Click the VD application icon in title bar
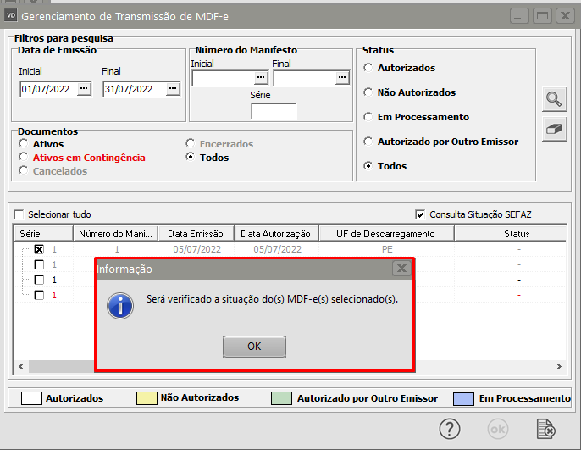Image resolution: width=581 pixels, height=450 pixels. (11, 15)
